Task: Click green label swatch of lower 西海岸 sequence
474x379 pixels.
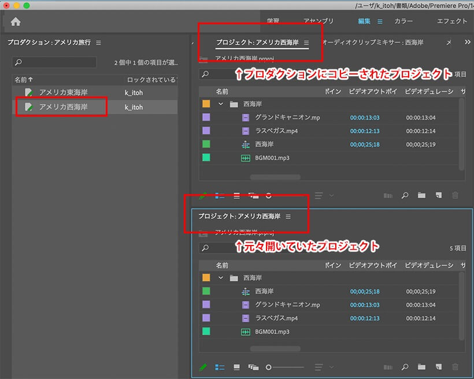Action: tap(206, 291)
